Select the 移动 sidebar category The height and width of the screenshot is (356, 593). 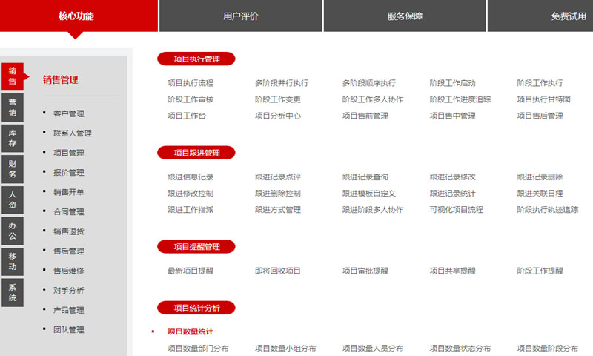(13, 261)
